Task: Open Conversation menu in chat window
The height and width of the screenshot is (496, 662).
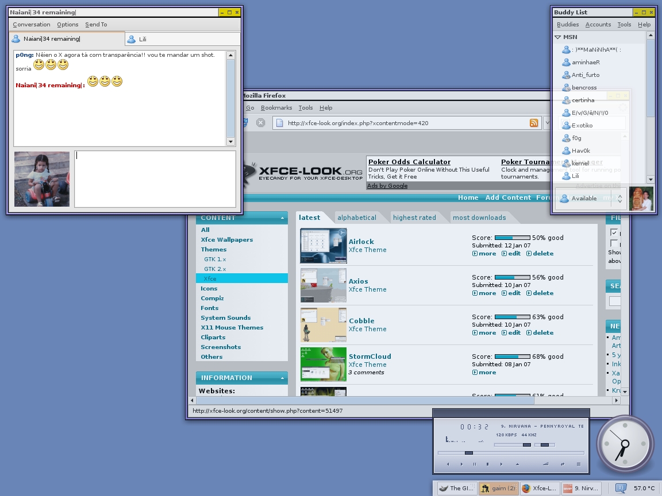Action: 31,25
